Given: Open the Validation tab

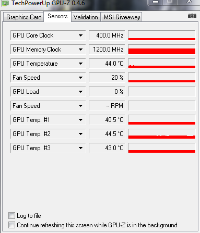Looking at the screenshot, I should (86, 17).
